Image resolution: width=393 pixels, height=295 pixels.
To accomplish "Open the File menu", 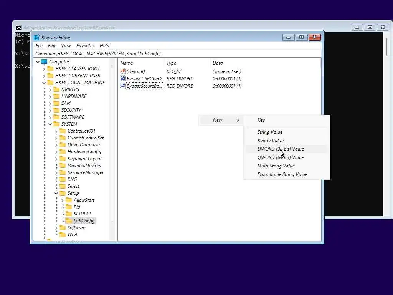I will [39, 46].
